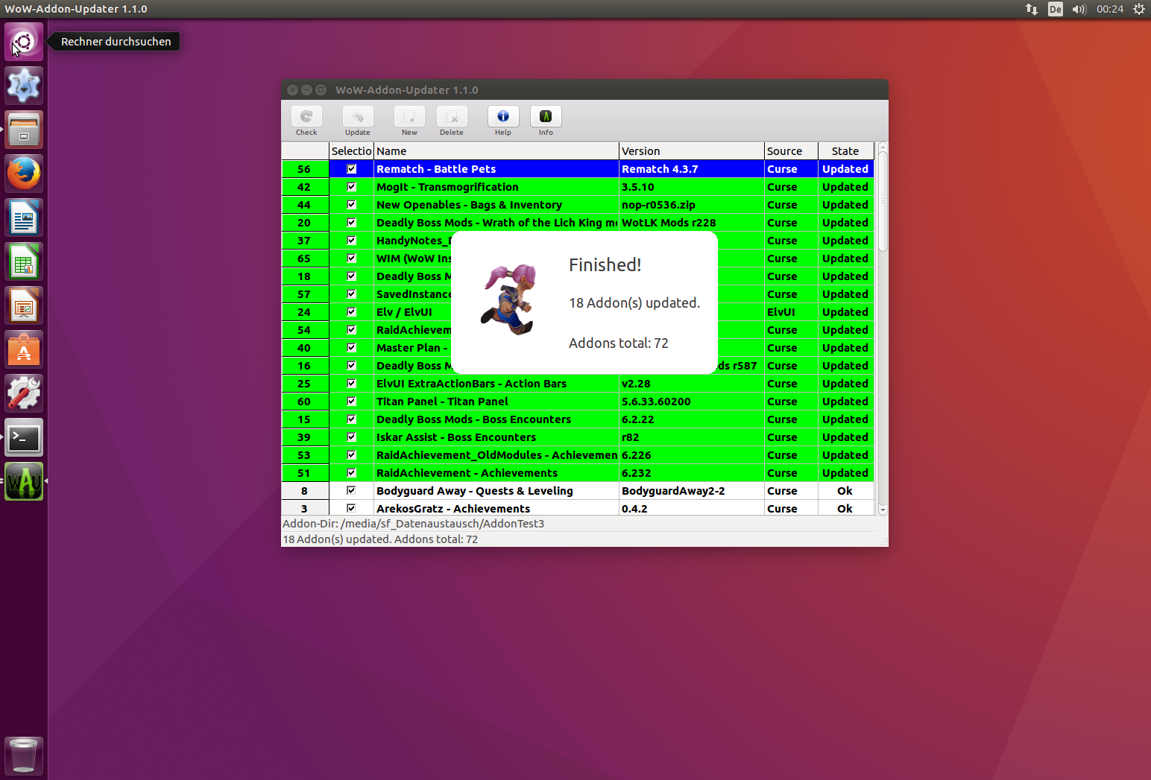The image size is (1151, 780).
Task: Toggle checkbox for Titan Panel row
Action: (x=352, y=402)
